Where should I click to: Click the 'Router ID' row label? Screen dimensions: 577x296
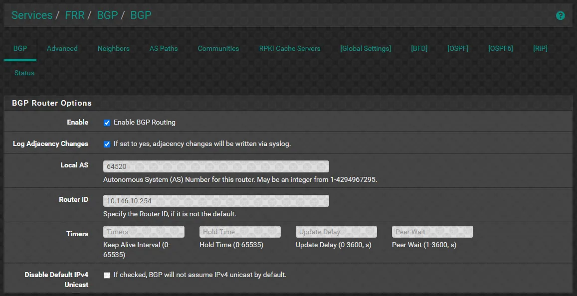point(74,199)
